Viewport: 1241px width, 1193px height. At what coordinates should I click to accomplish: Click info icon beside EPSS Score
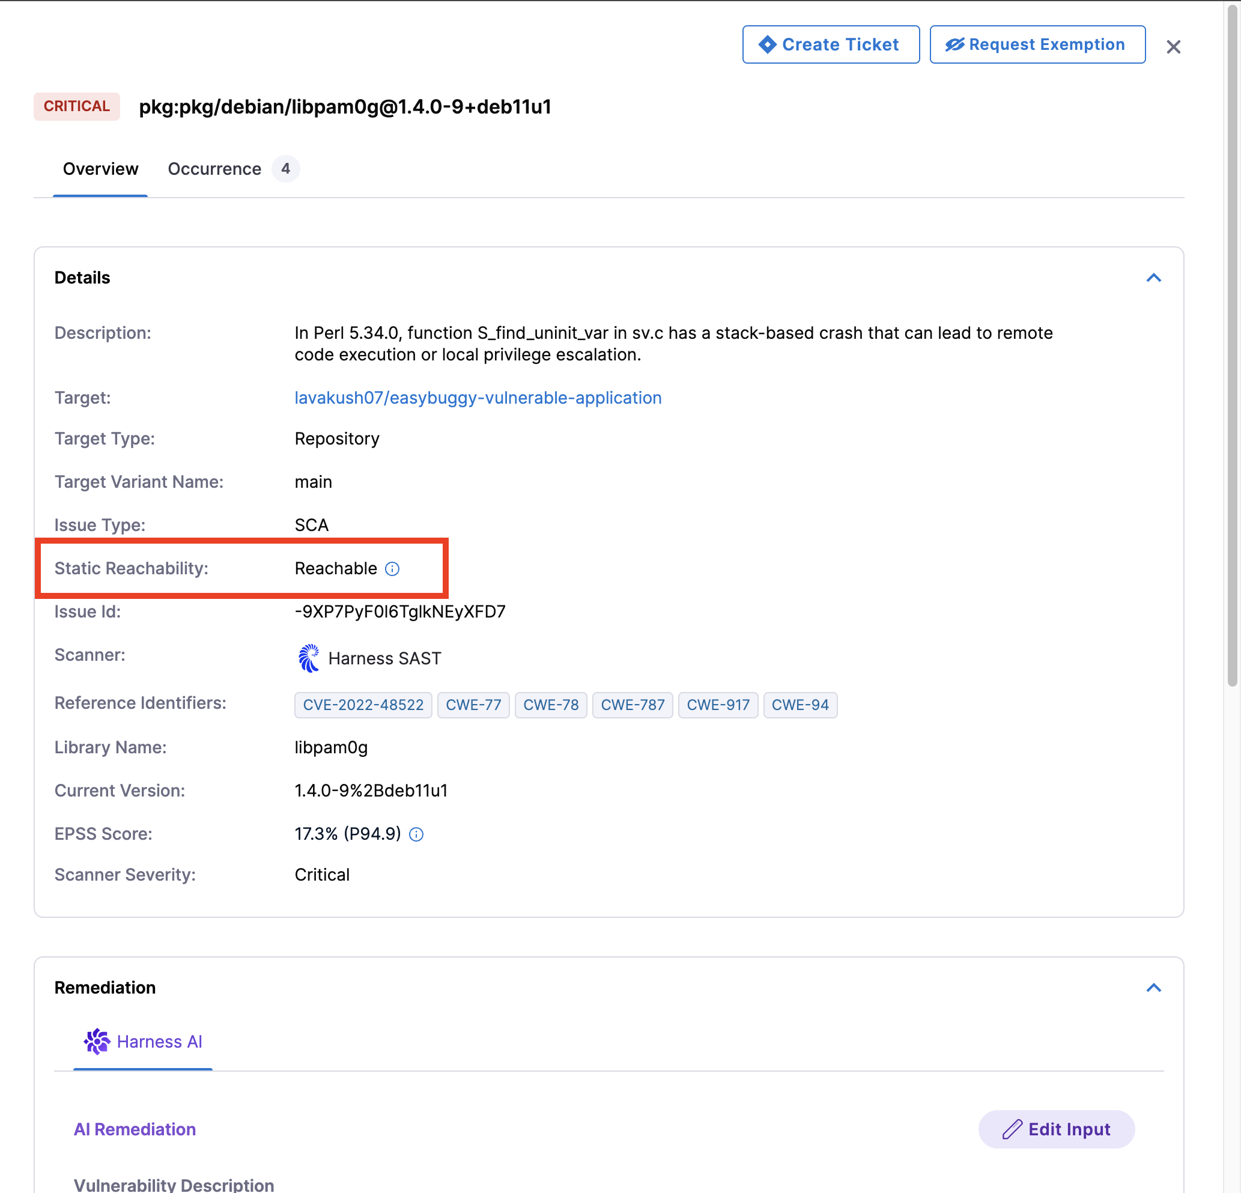(416, 834)
